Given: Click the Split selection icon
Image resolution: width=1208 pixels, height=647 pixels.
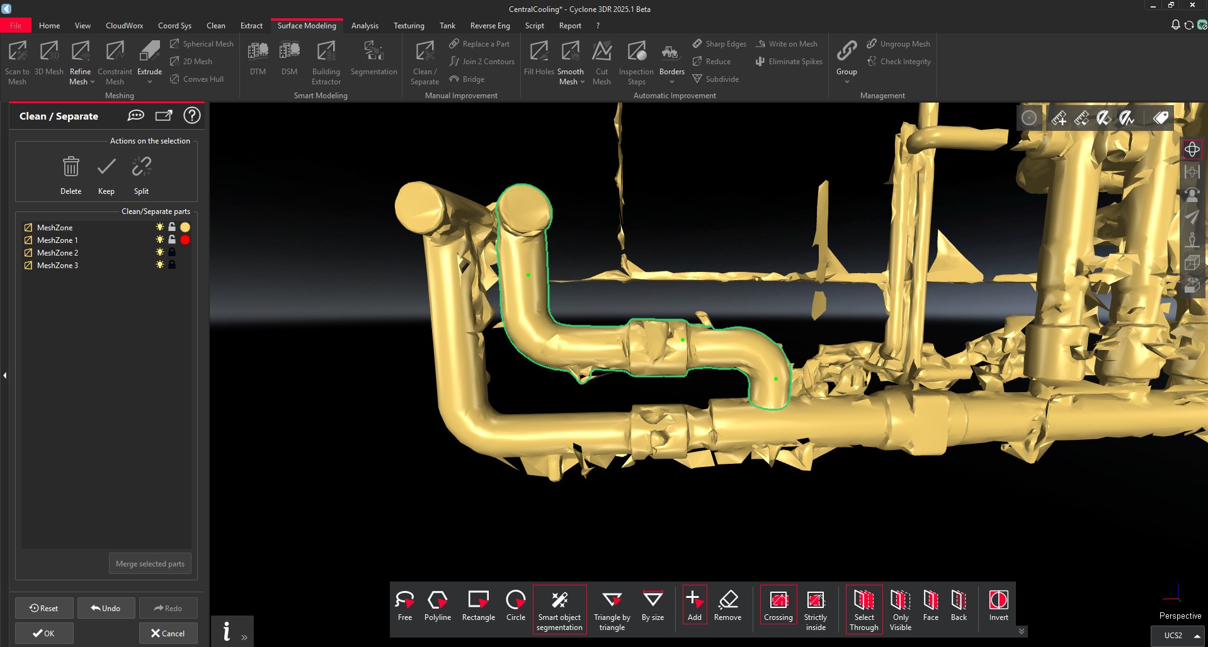Looking at the screenshot, I should point(141,167).
